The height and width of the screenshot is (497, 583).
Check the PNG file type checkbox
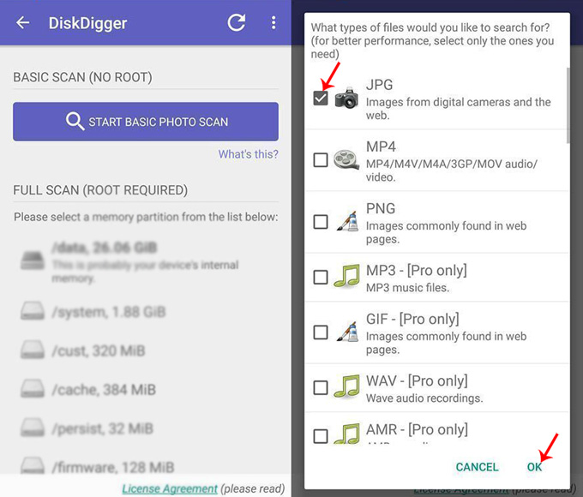click(321, 222)
